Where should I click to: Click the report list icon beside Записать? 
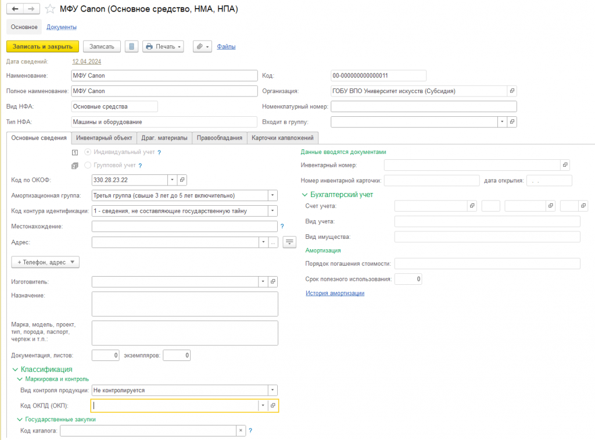(132, 46)
